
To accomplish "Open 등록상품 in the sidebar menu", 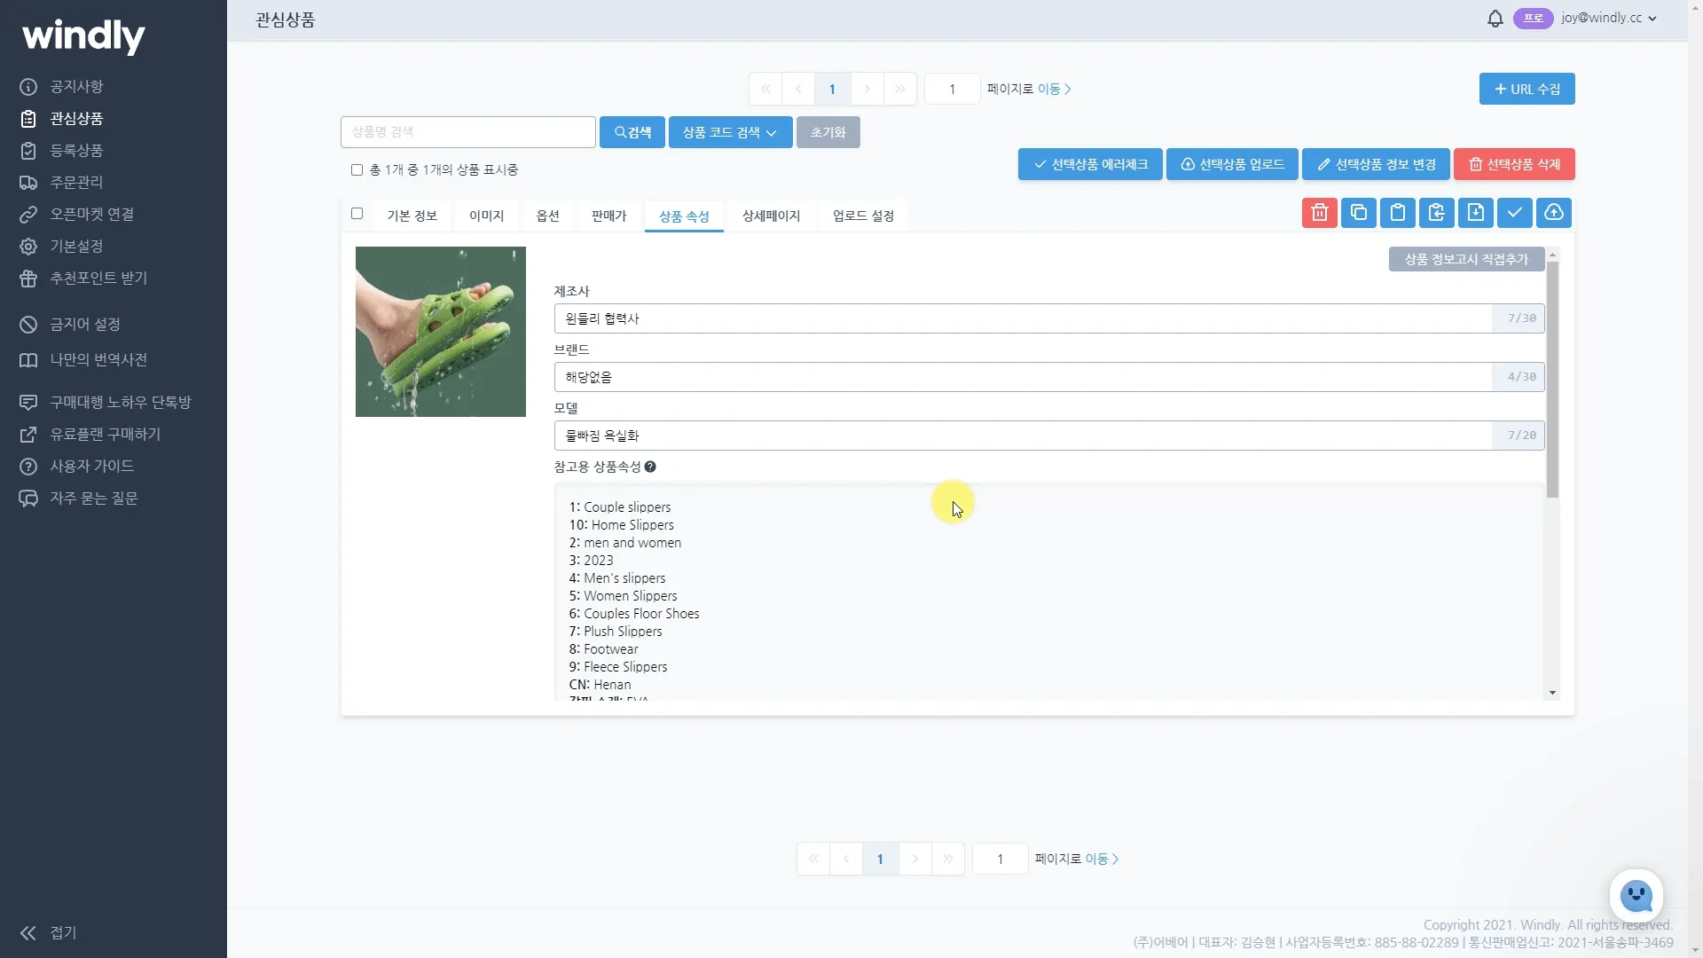I will point(76,150).
